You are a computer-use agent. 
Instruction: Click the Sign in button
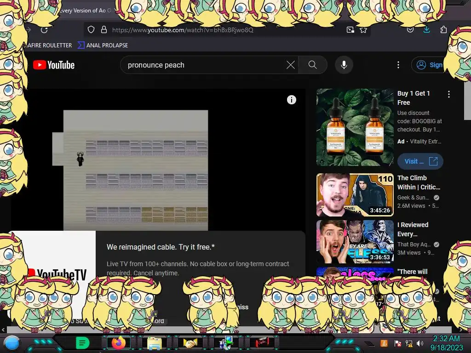(x=429, y=65)
